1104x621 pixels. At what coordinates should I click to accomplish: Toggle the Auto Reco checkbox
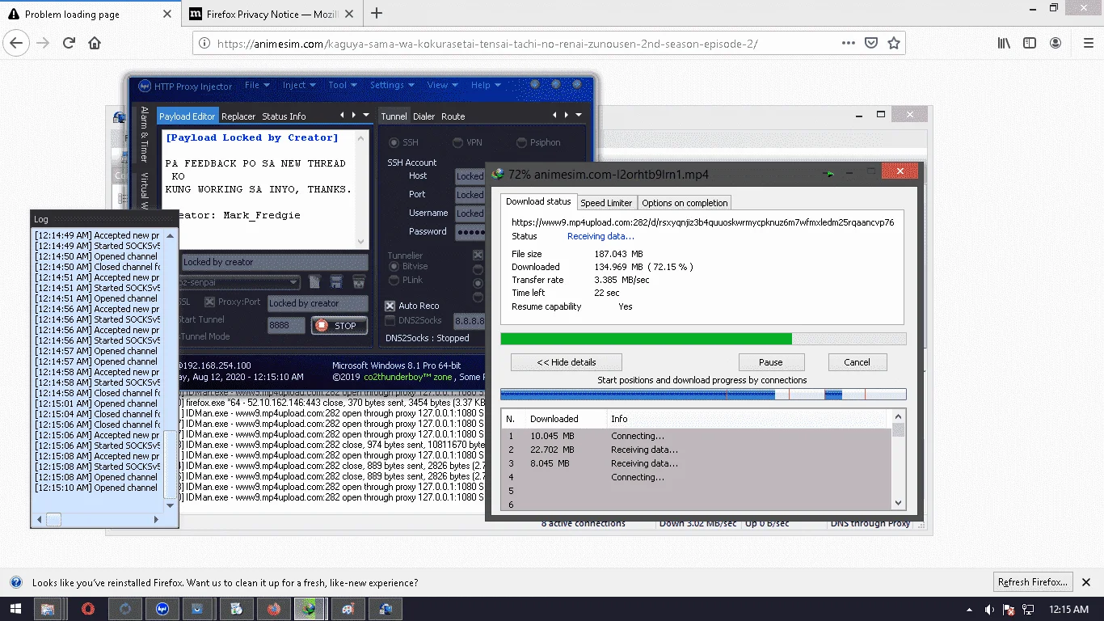click(x=390, y=306)
